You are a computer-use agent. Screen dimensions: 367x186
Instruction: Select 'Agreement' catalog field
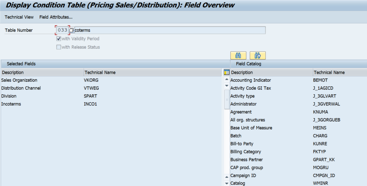click(241, 112)
